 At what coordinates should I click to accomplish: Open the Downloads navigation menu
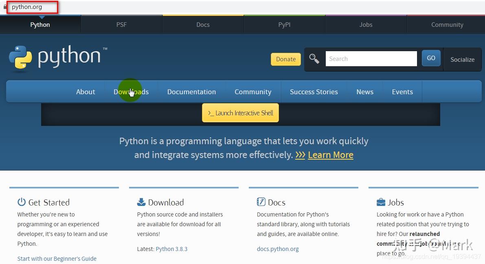(131, 92)
